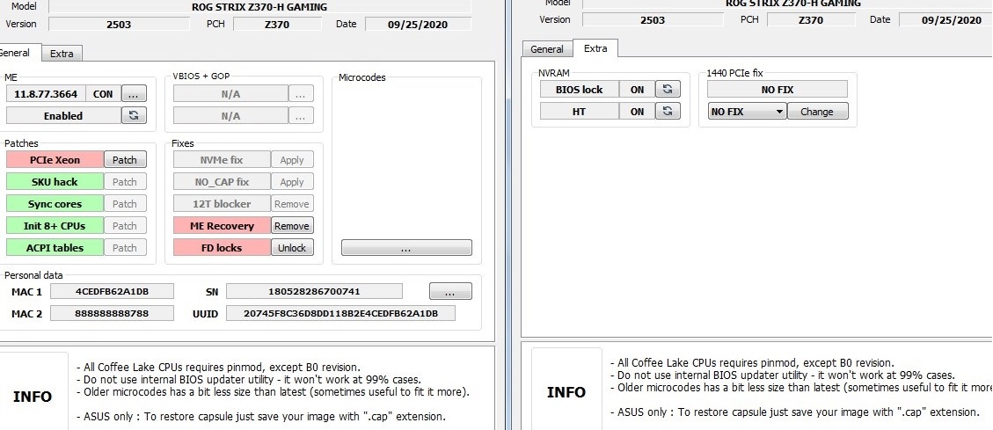Click the Init 8+ CPUs label
Image resolution: width=993 pixels, height=430 pixels.
pyautogui.click(x=55, y=225)
